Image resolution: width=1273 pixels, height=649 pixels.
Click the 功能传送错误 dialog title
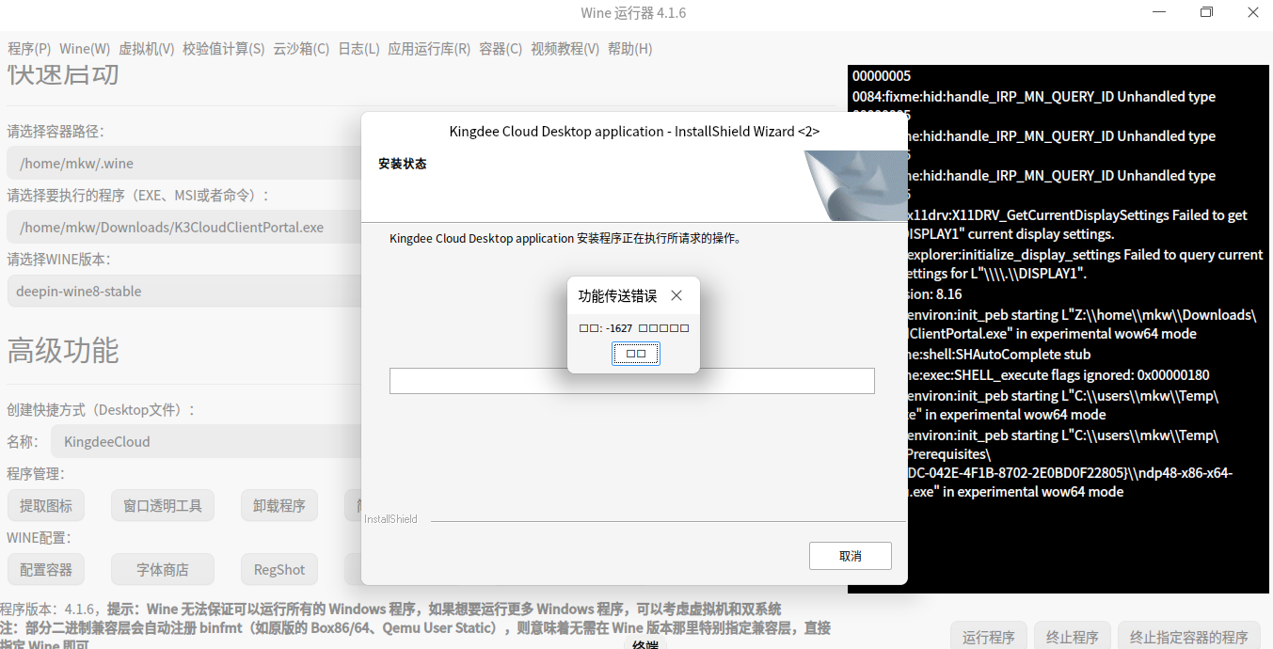coord(617,295)
